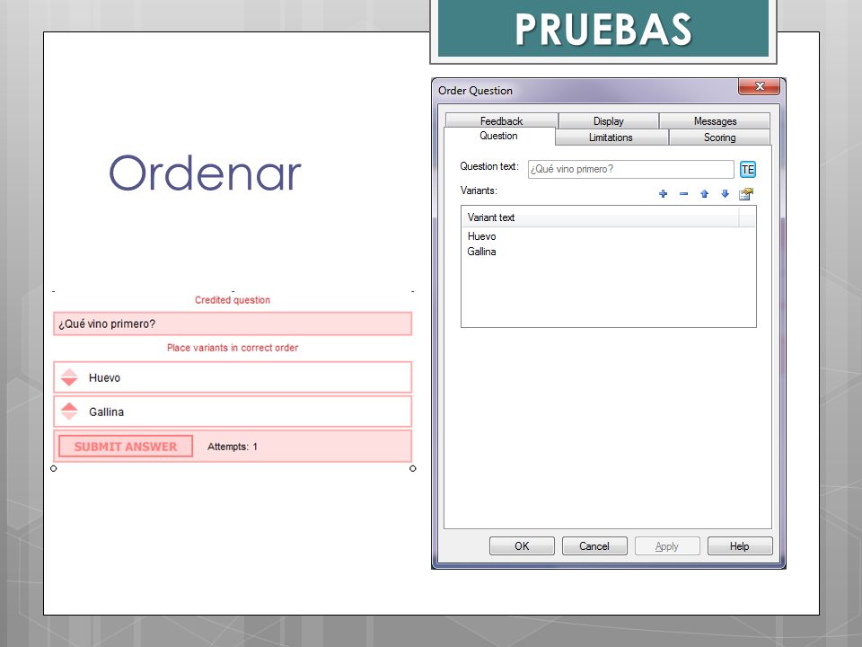The width and height of the screenshot is (862, 647).
Task: Open the Limitations tab
Action: tap(611, 137)
